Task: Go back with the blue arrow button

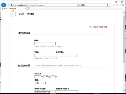Action: pyautogui.click(x=4, y=5)
